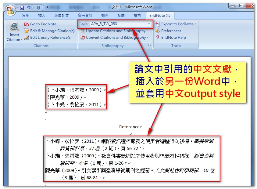The image size is (257, 189).
Task: Click the Style dropdown arrow
Action: [149, 24]
